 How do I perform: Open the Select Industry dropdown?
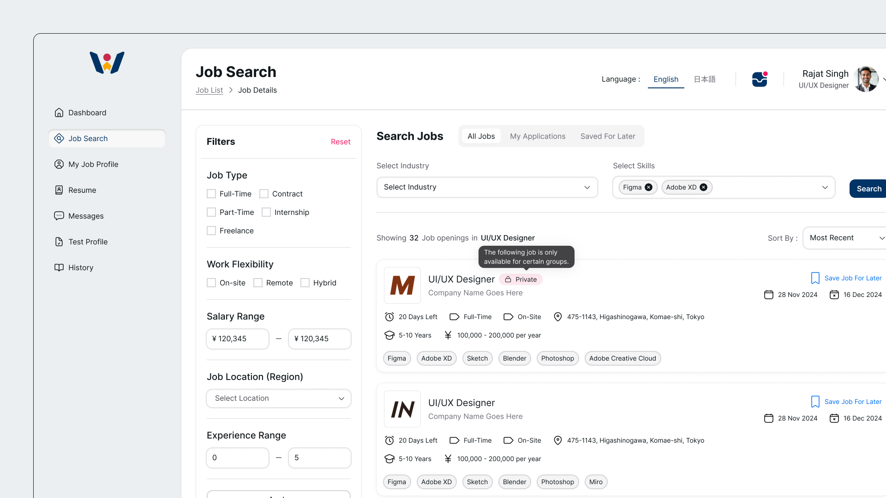[487, 187]
